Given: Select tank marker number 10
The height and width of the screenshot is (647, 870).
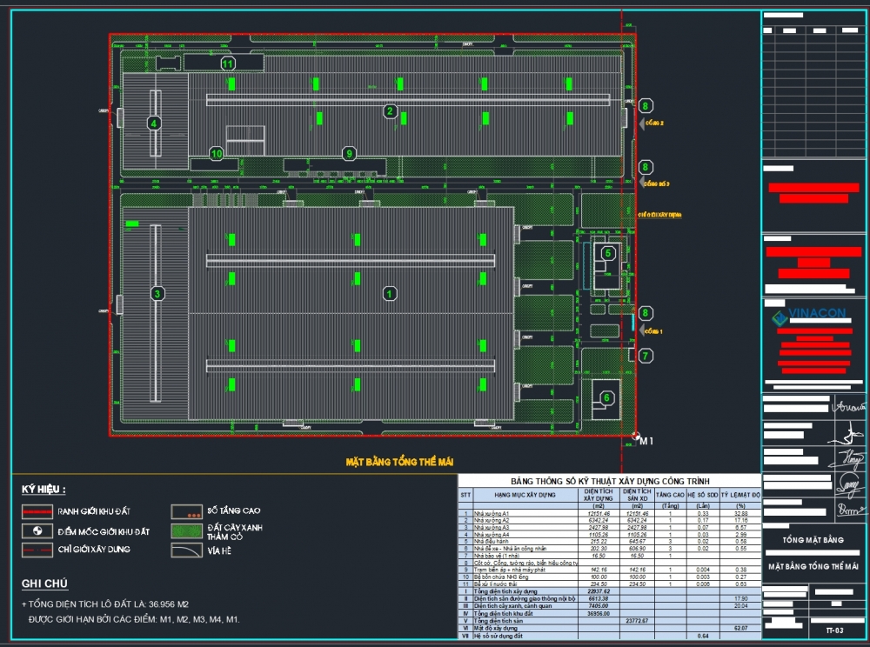Looking at the screenshot, I should click(x=217, y=154).
